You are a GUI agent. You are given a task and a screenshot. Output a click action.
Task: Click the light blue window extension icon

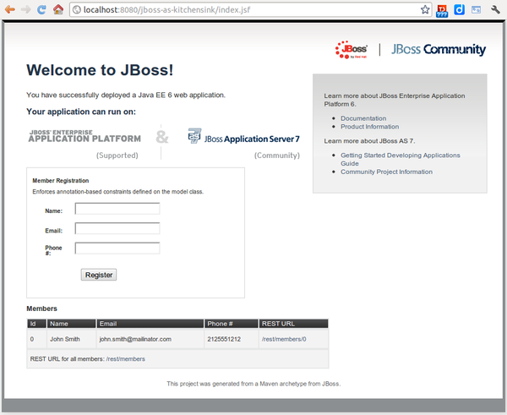coord(476,9)
